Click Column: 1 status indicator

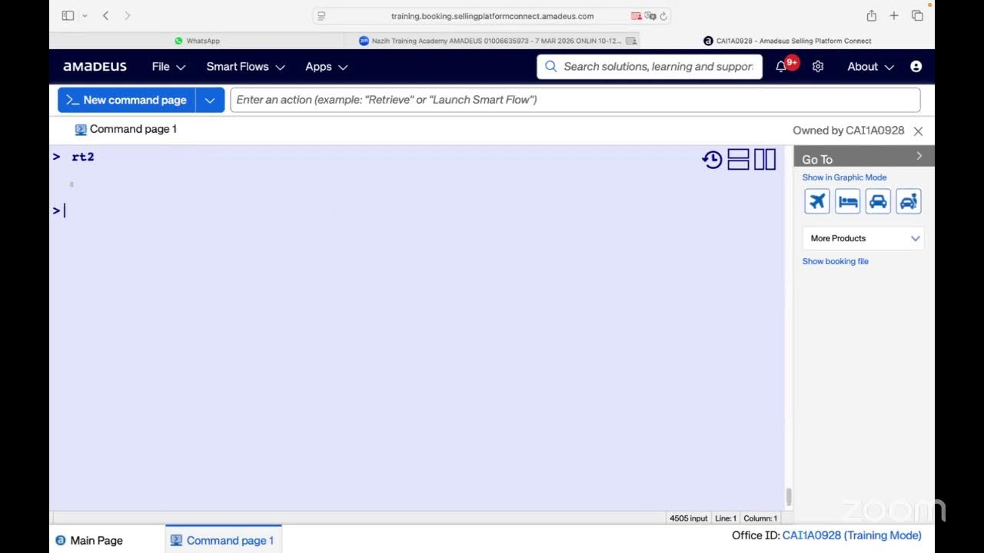pos(760,518)
